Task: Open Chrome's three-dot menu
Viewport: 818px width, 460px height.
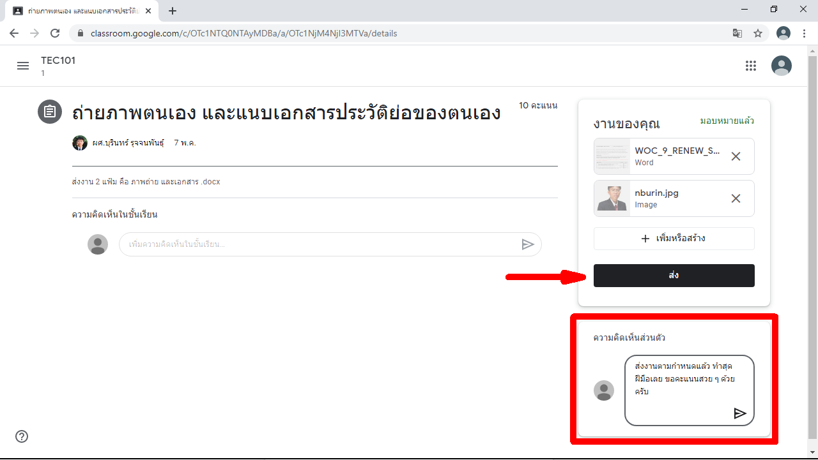Action: coord(804,33)
